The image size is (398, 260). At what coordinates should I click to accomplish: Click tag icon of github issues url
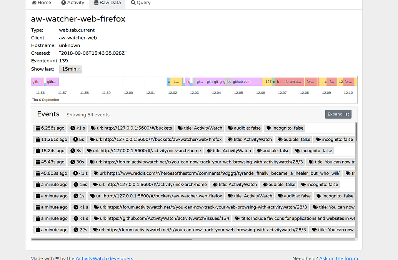[x=97, y=218]
